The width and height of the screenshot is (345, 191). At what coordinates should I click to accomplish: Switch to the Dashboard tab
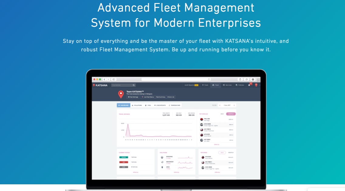(123, 105)
